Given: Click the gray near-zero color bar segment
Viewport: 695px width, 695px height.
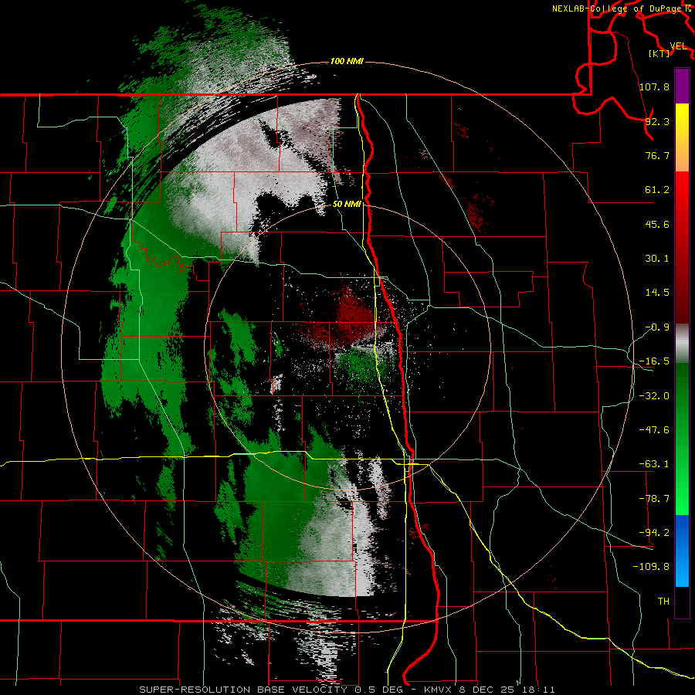Looking at the screenshot, I should [682, 344].
